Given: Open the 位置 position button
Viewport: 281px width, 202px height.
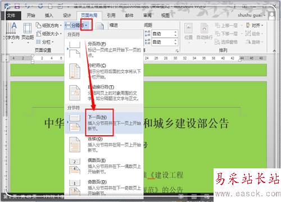Looking at the screenshot, I should (x=188, y=33).
